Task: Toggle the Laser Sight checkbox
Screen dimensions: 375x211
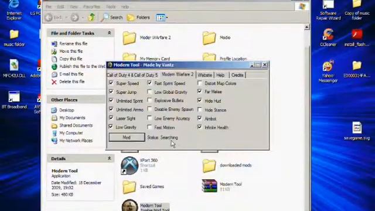Action: click(x=111, y=118)
